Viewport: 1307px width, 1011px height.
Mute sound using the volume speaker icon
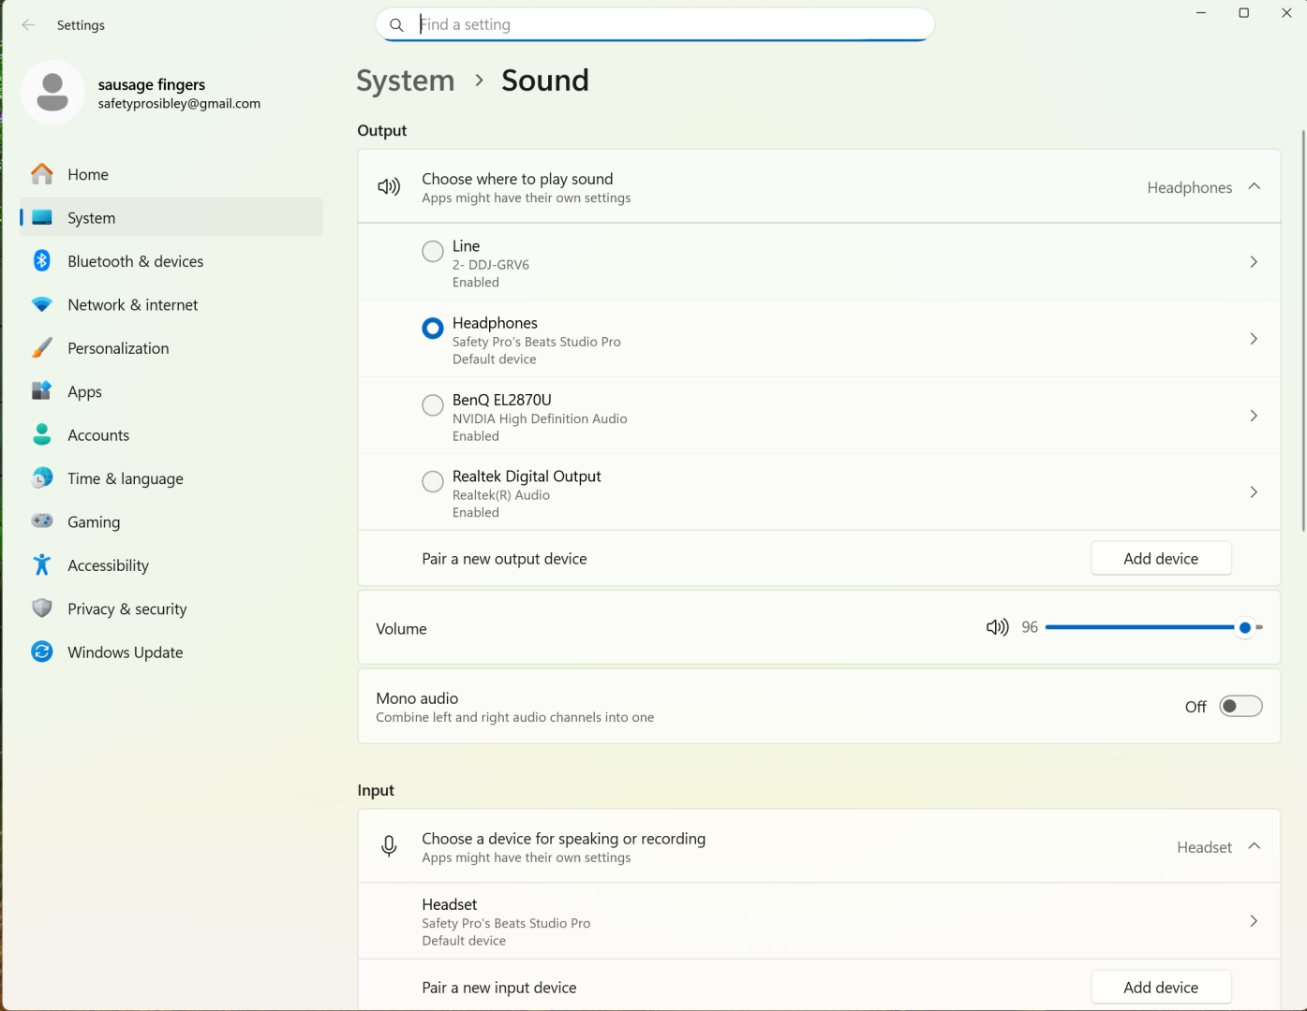(997, 627)
